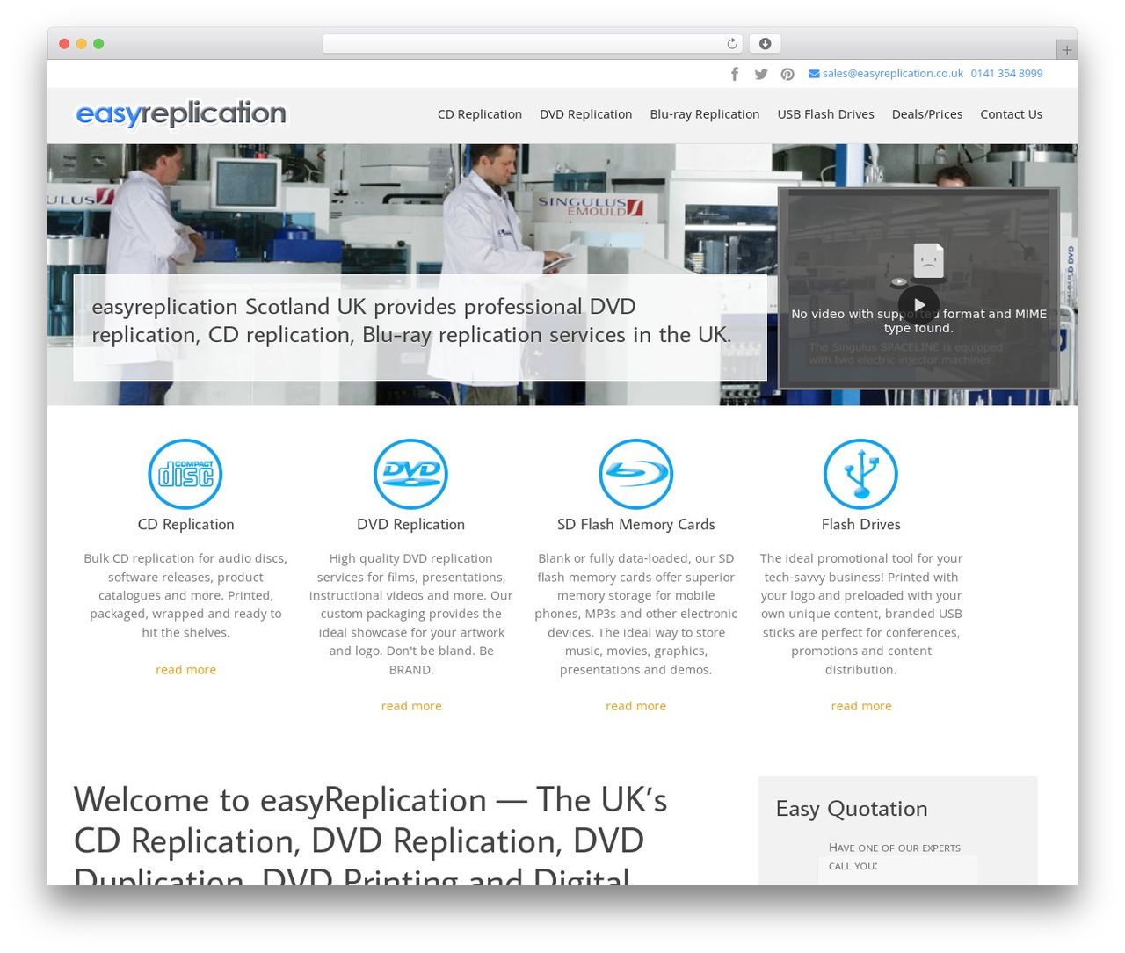Click the Welcome to easyReplication heading
This screenshot has height=953, width=1125.
371,840
